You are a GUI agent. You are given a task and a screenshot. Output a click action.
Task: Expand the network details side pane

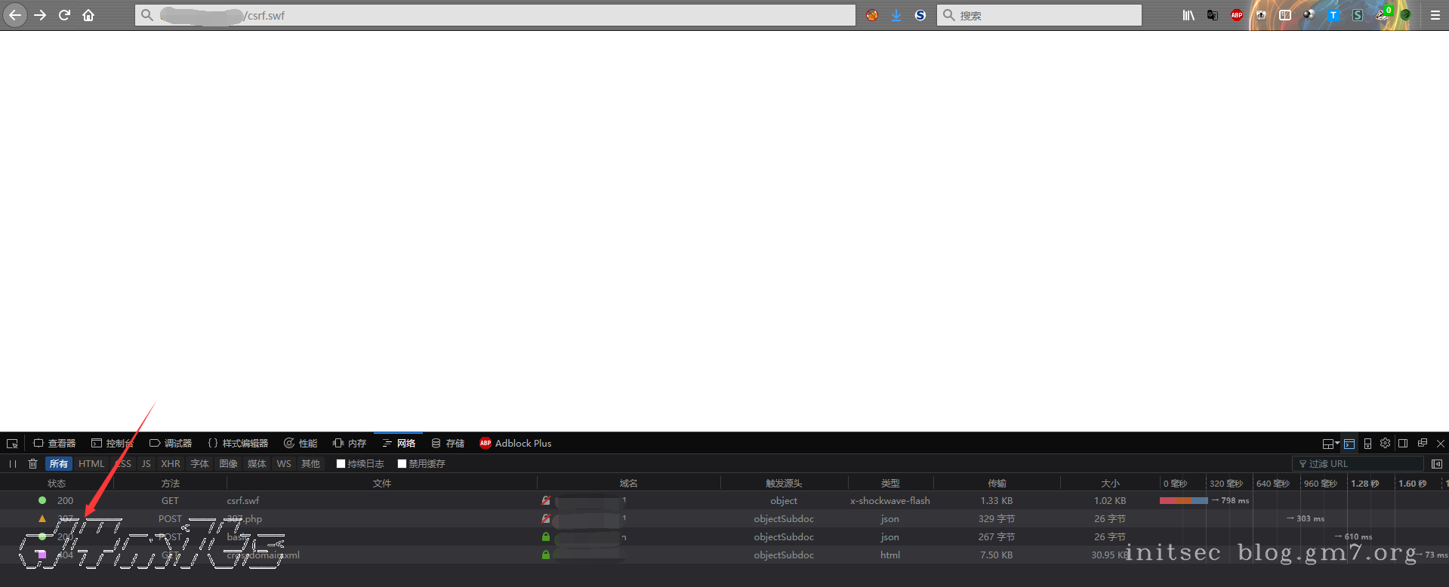(x=1436, y=464)
